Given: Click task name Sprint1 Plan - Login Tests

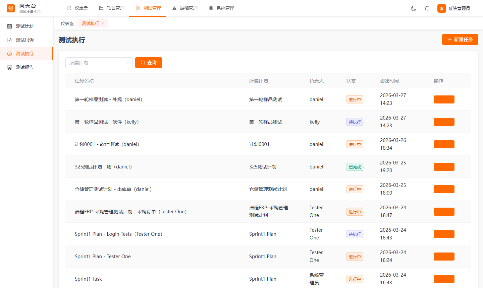Looking at the screenshot, I should click(x=118, y=234).
